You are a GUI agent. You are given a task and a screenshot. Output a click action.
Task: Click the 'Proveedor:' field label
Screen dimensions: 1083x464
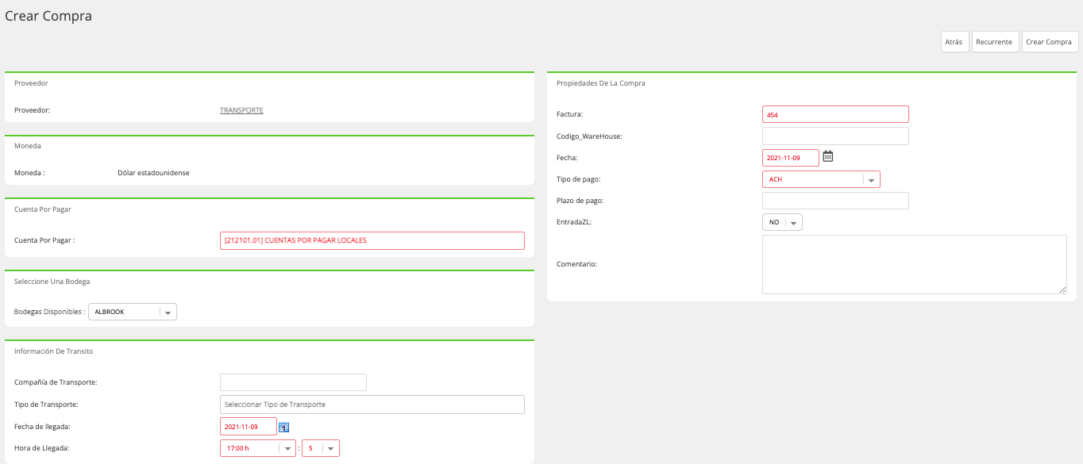[x=33, y=110]
